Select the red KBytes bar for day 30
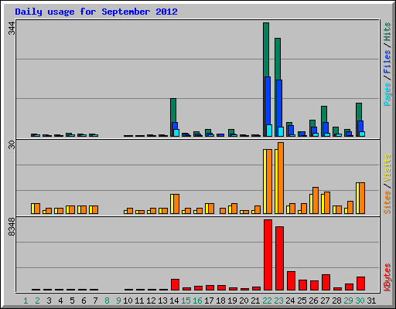The height and width of the screenshot is (309, 396). [x=360, y=284]
